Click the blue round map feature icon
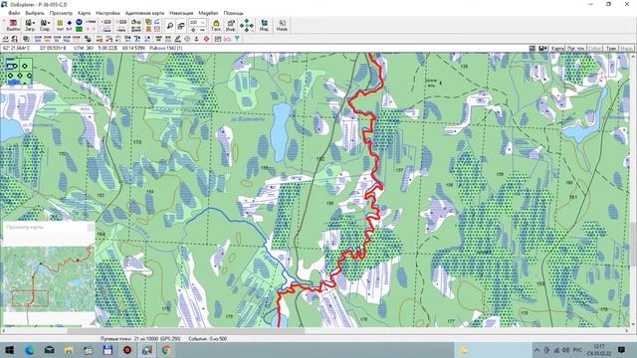 pos(79,22)
